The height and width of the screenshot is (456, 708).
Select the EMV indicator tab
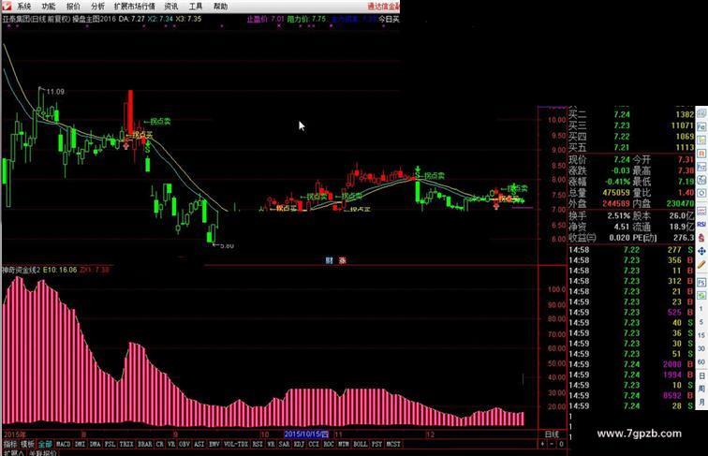tap(214, 444)
